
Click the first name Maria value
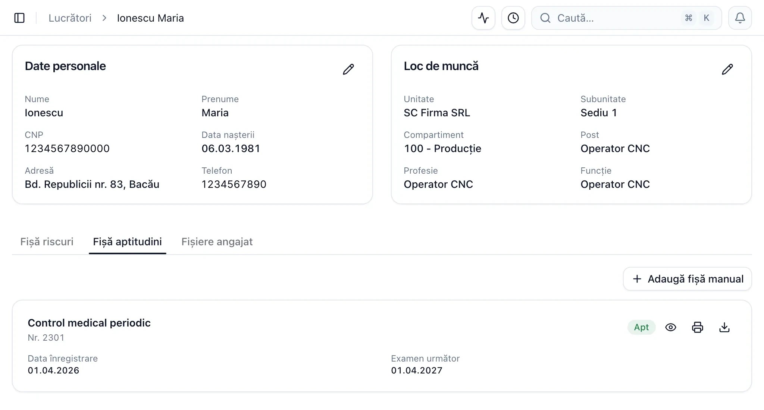coord(215,113)
